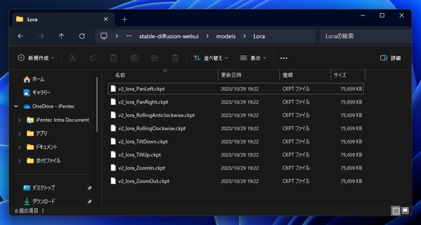Click the Lora breadcrumb segment

pos(259,36)
